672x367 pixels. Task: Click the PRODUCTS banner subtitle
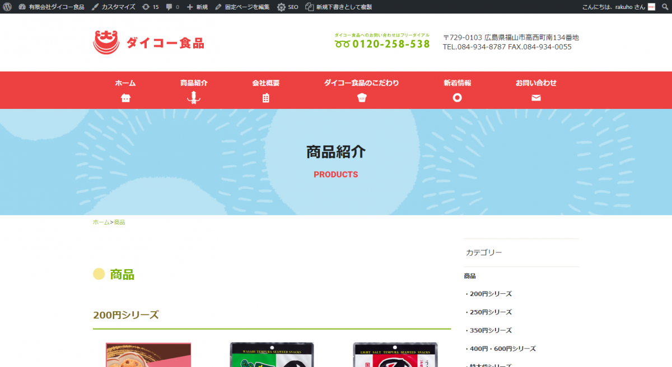(336, 174)
